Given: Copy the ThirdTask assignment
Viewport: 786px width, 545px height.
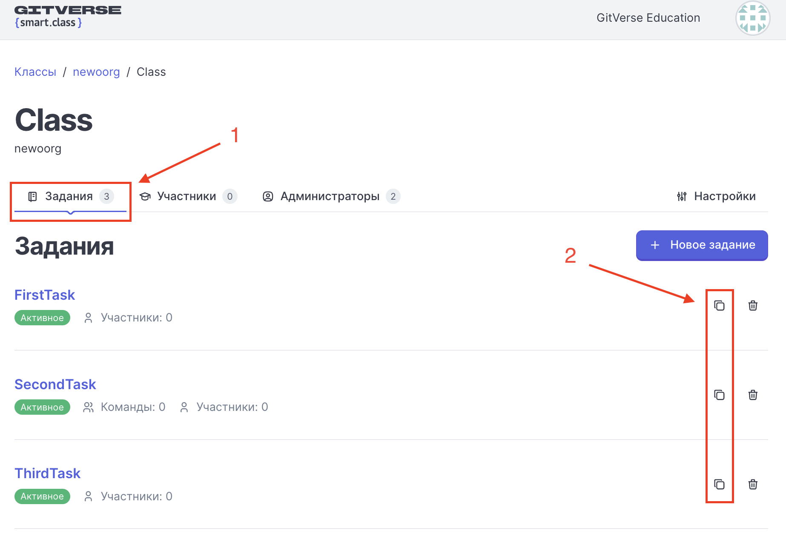Looking at the screenshot, I should coord(719,484).
